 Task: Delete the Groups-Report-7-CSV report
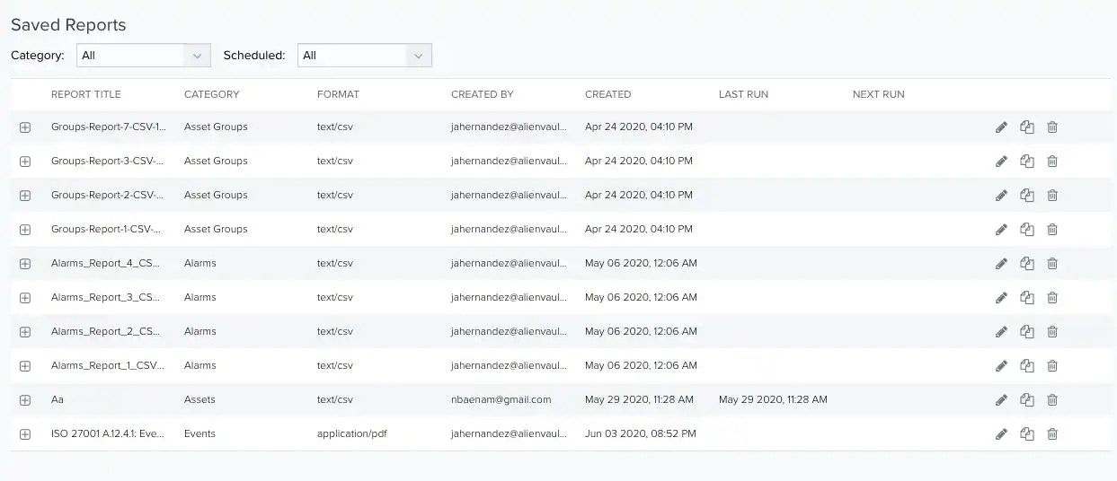[1052, 127]
